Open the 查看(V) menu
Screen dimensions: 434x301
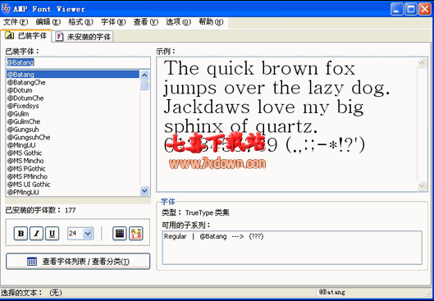tap(146, 22)
